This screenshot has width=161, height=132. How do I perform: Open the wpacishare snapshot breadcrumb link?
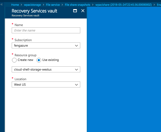pos(123,5)
